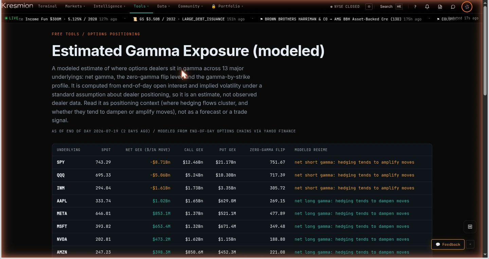Screen dimensions: 489x259
Task: Click the NYSE CLOSED market status indicator
Action: point(345,6)
